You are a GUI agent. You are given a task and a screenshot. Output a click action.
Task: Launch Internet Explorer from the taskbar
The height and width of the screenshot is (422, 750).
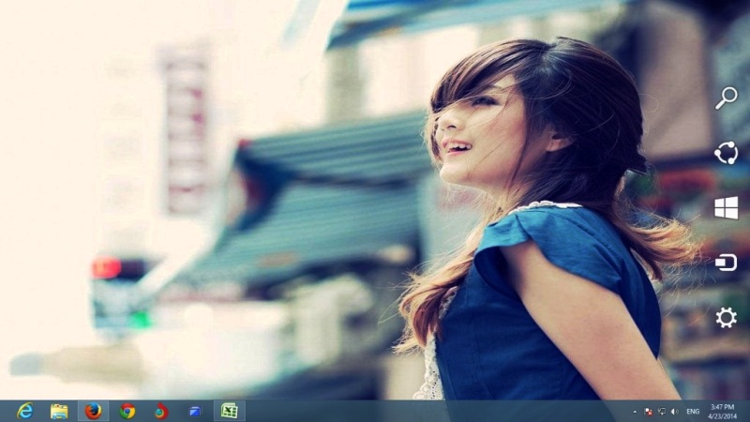[x=25, y=411]
